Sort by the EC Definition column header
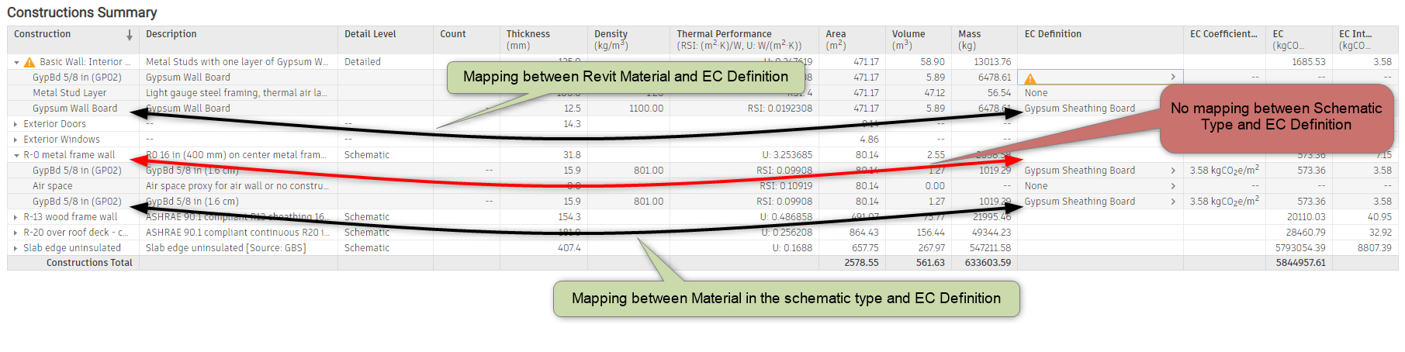This screenshot has width=1405, height=352. coord(1100,40)
